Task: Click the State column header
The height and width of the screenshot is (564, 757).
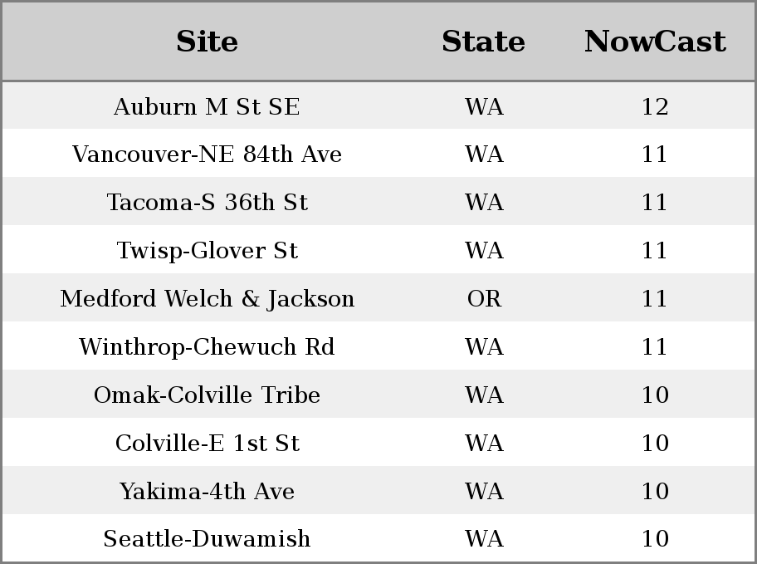Action: coord(483,42)
